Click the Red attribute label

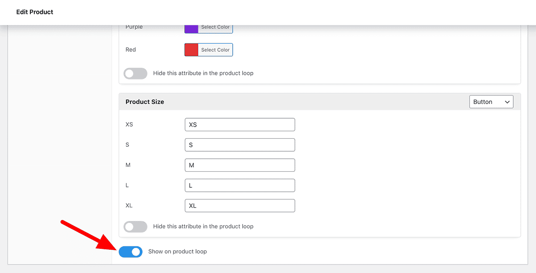tap(131, 50)
